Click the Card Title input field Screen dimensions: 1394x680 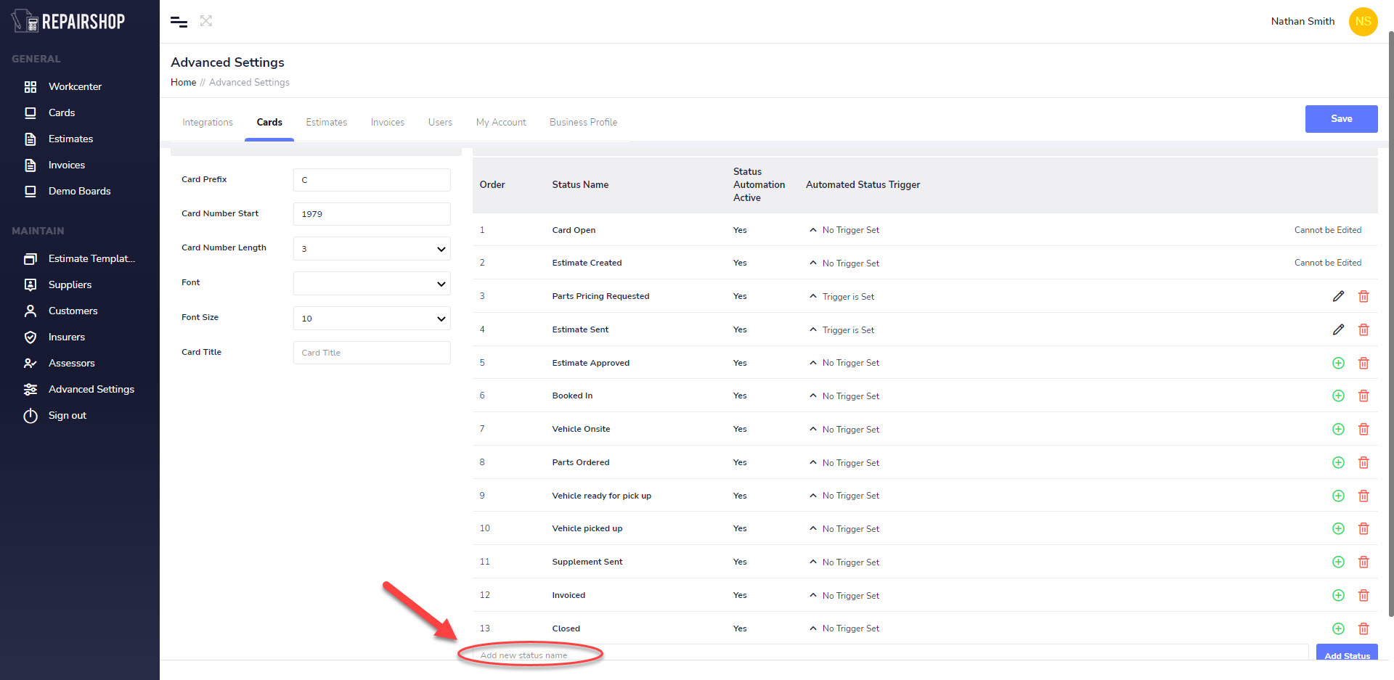tap(372, 353)
